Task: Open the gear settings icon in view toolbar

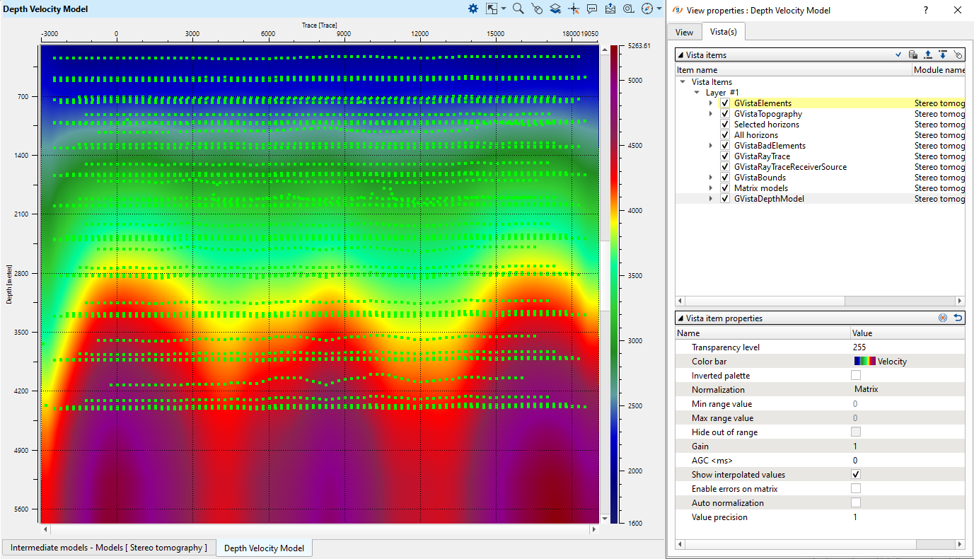Action: point(473,9)
